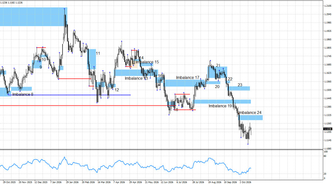Image resolution: width=333 pixels, height=185 pixels.
Task: Click date label '19 Aug 2026'
Action: 215,182
